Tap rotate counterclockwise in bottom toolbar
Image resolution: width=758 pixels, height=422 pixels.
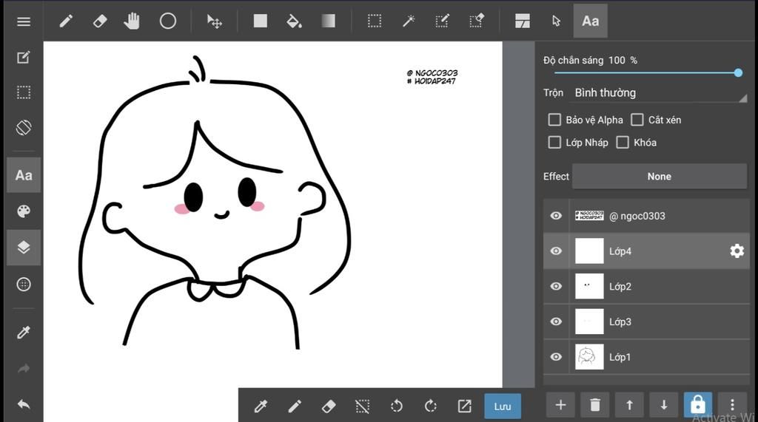point(397,406)
